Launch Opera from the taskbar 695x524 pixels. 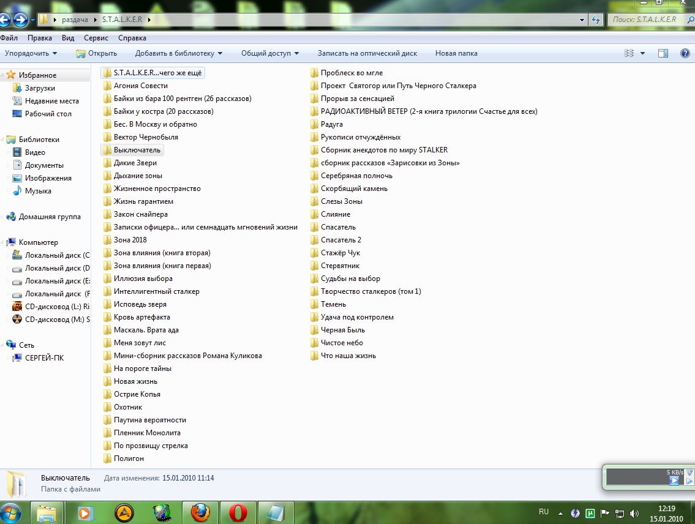tap(238, 512)
